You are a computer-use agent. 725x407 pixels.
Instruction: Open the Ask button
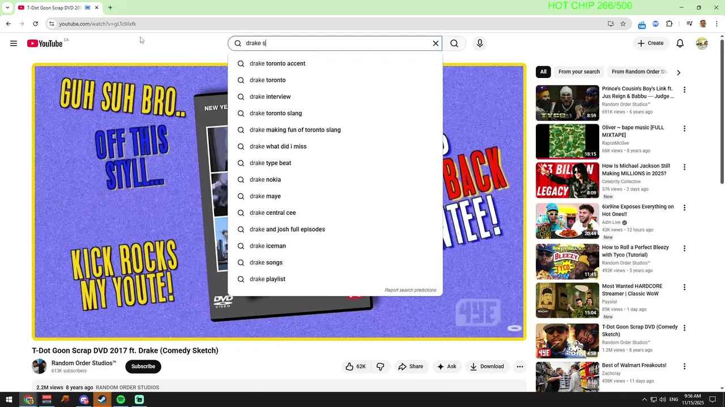coord(446,366)
